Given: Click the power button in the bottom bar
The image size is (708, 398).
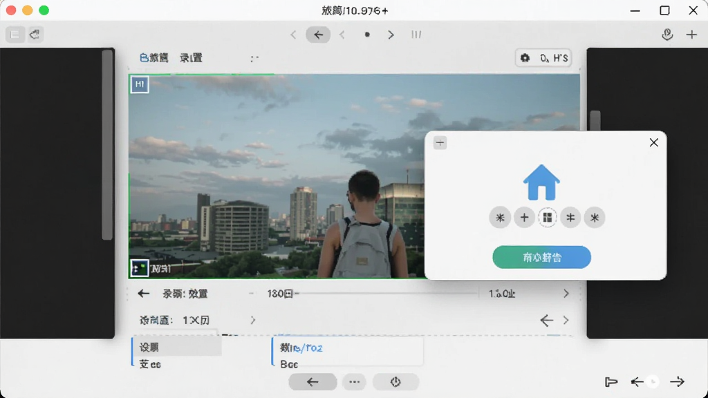Looking at the screenshot, I should tap(395, 382).
